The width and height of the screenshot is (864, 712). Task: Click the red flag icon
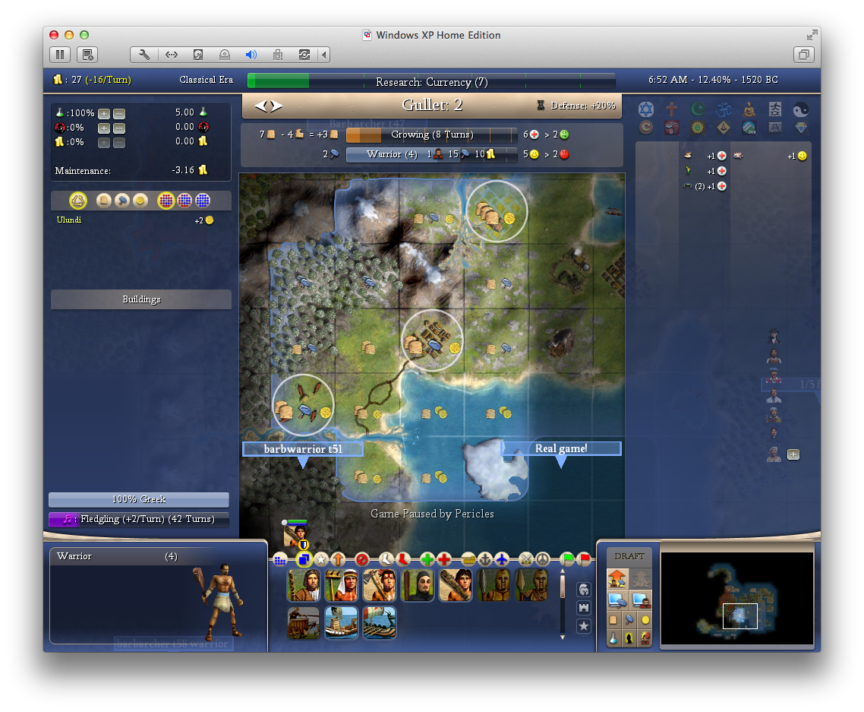pyautogui.click(x=585, y=559)
